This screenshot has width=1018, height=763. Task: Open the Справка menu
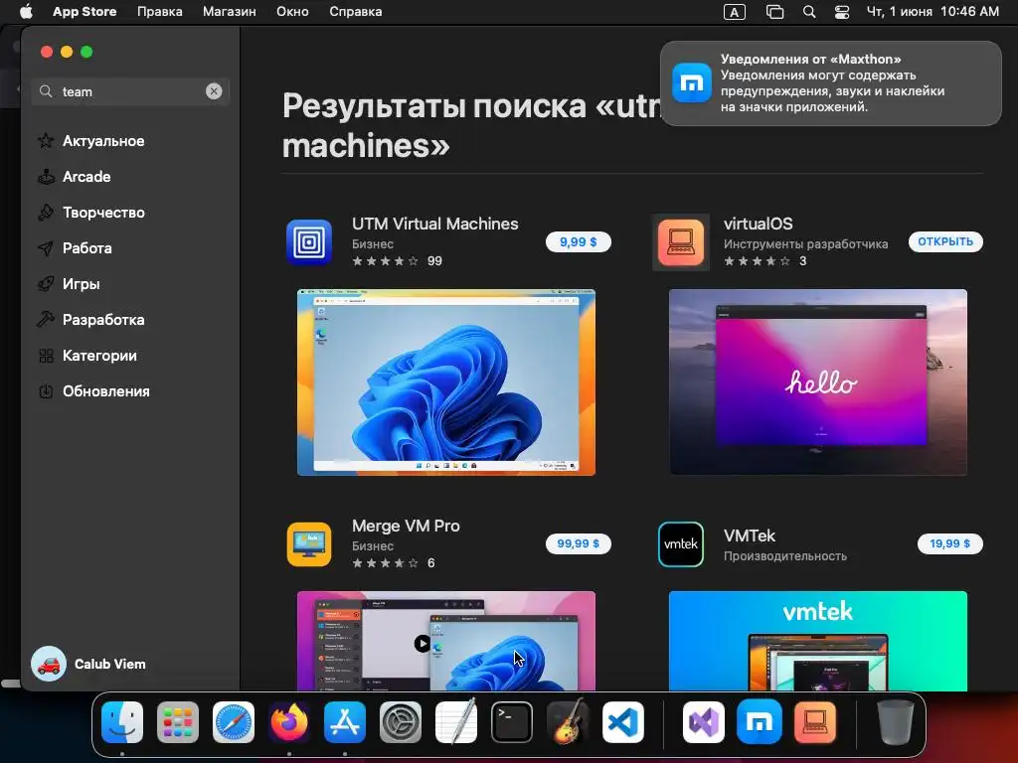355,12
